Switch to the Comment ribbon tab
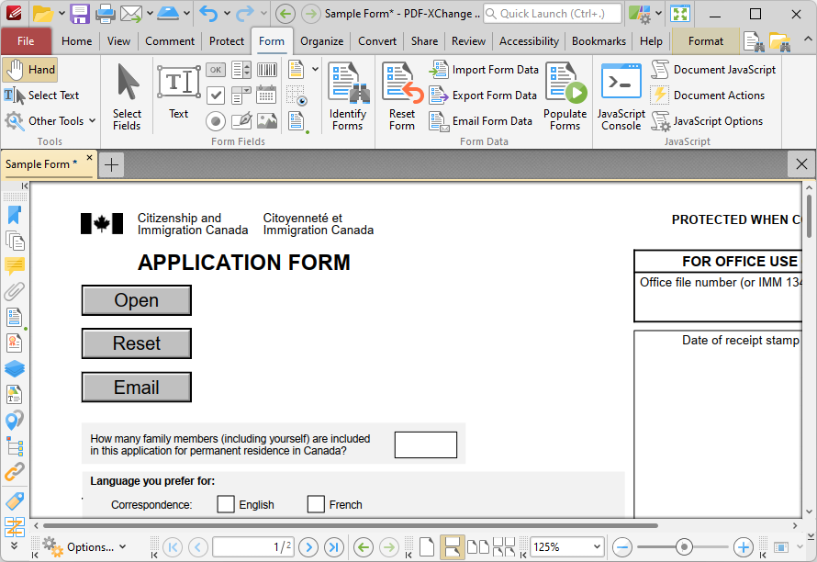 (170, 41)
